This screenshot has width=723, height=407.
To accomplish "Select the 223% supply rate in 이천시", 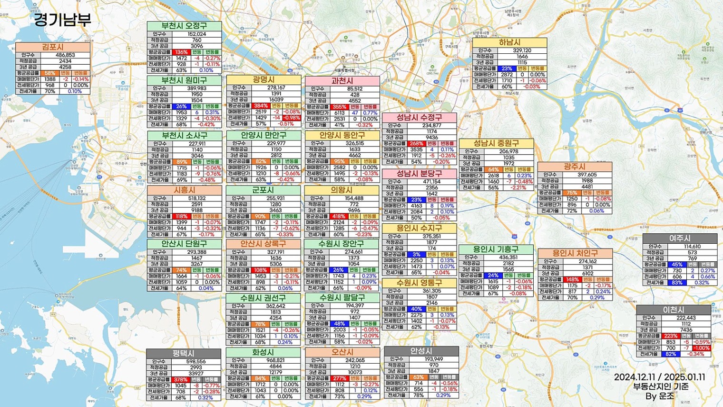I will click(671, 336).
